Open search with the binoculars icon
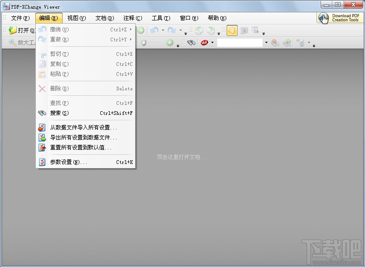 tap(192, 43)
